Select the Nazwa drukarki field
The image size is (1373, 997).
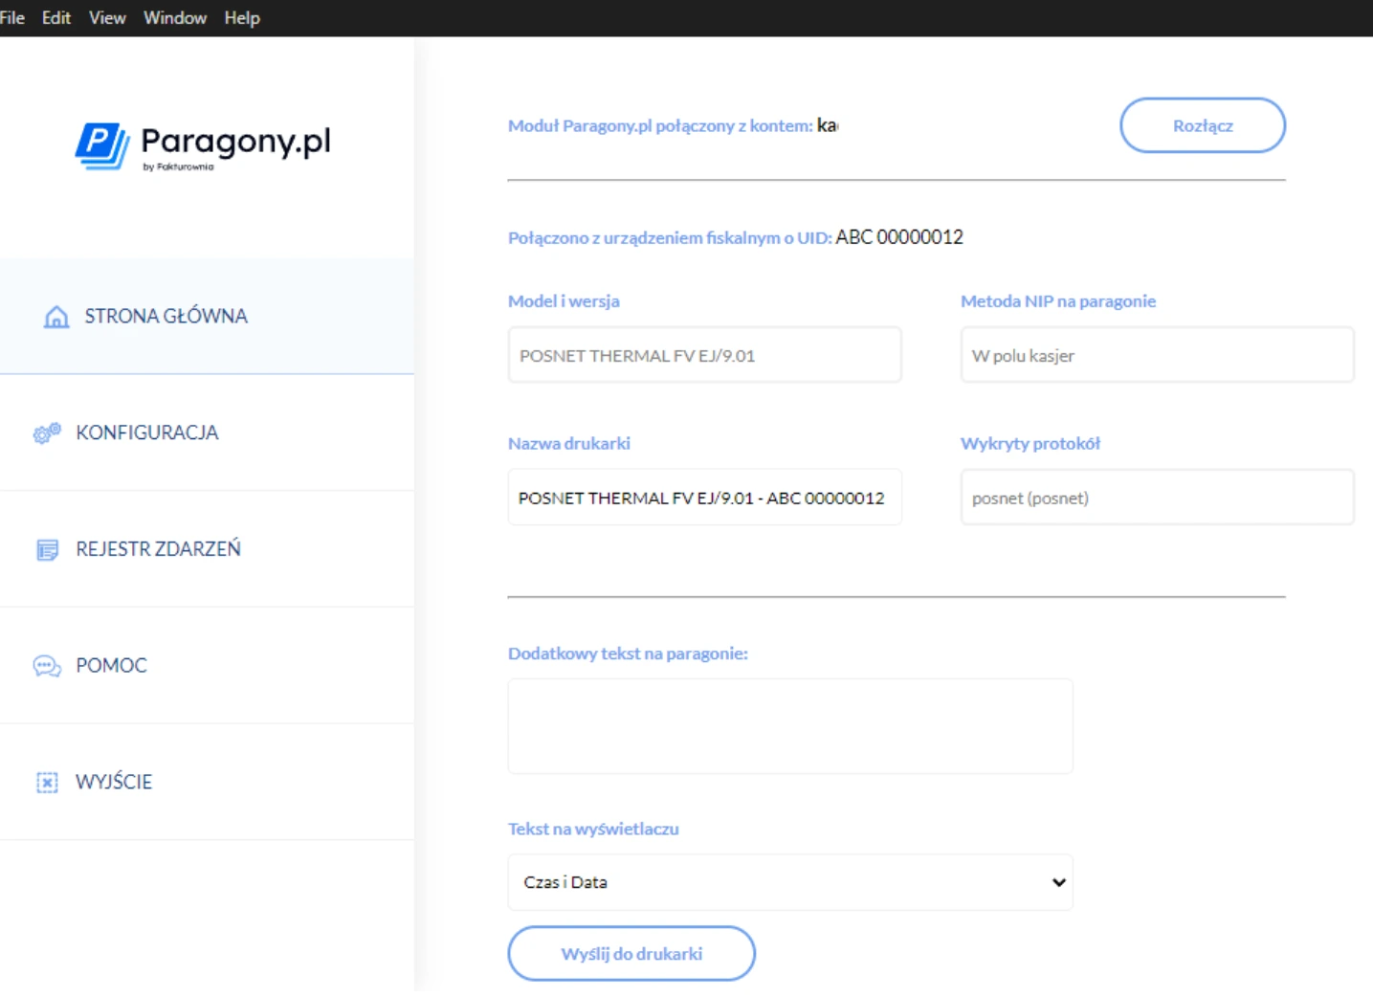(704, 497)
